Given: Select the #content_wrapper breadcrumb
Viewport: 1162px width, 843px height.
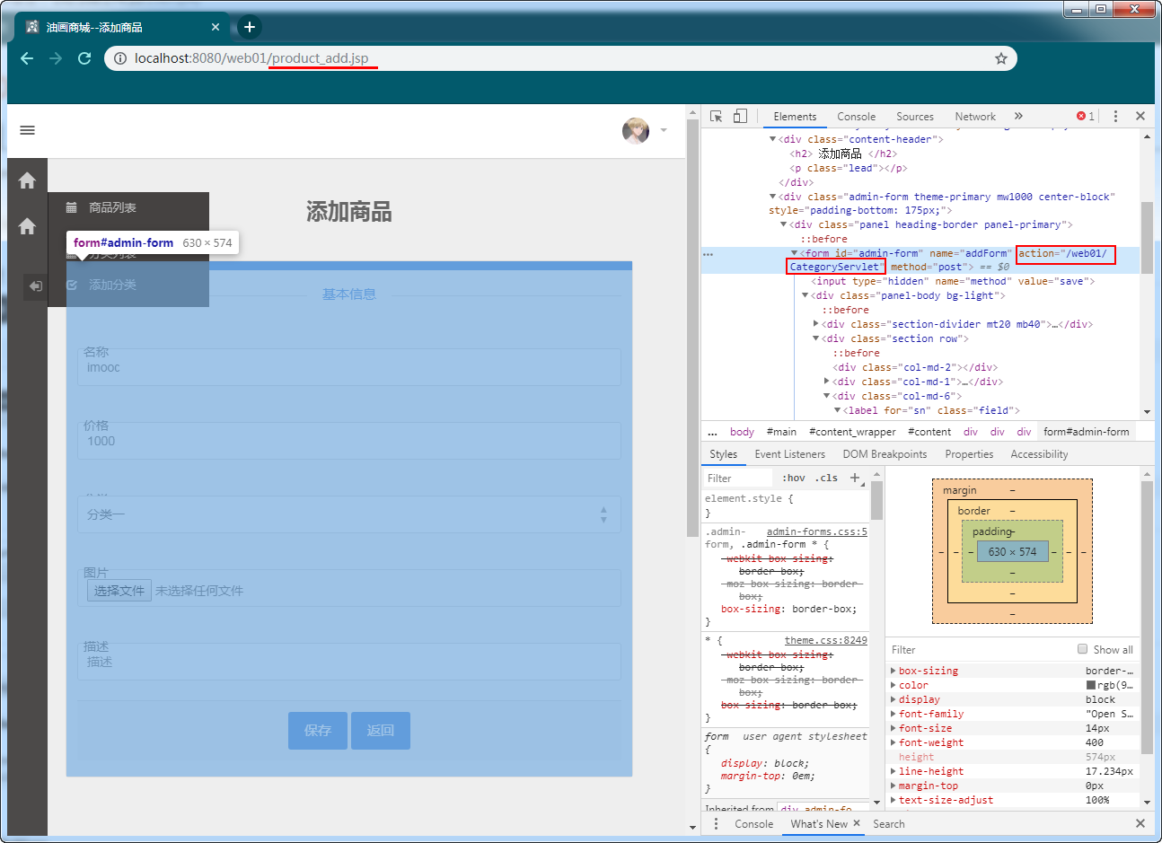Looking at the screenshot, I should [852, 432].
